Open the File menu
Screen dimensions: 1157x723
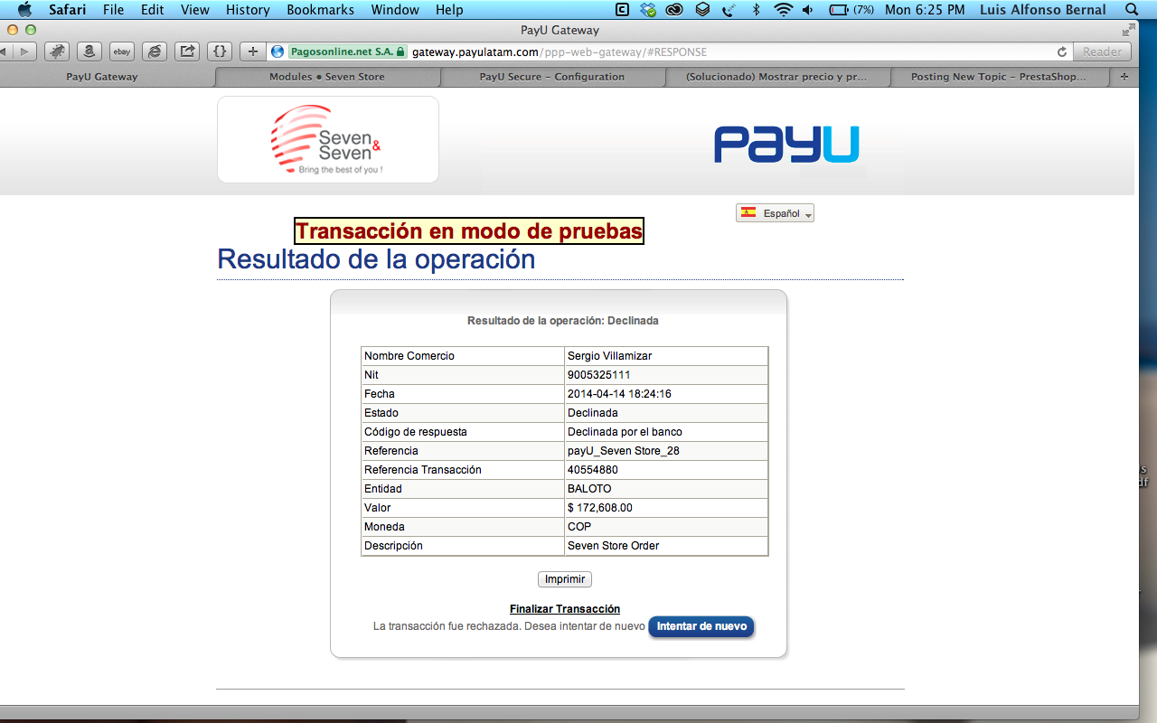coord(113,10)
